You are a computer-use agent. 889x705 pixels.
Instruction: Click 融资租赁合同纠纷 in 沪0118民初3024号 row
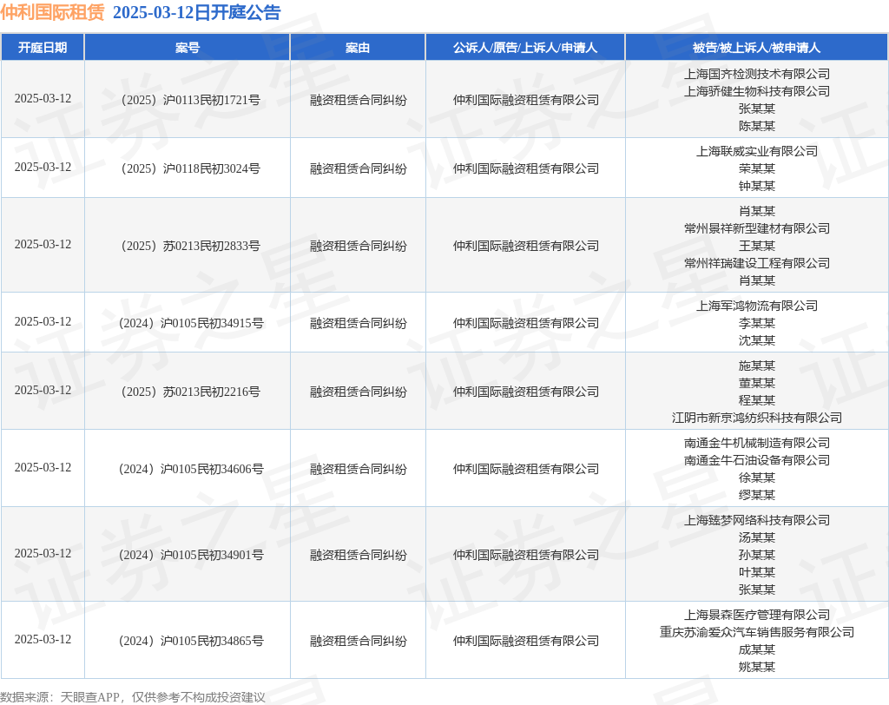pos(359,168)
